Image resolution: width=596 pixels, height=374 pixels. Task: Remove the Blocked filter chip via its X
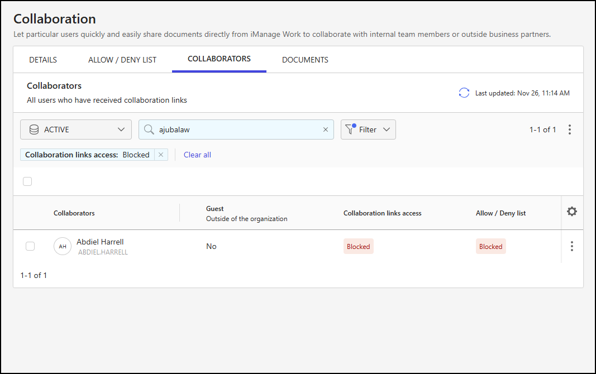pos(161,155)
